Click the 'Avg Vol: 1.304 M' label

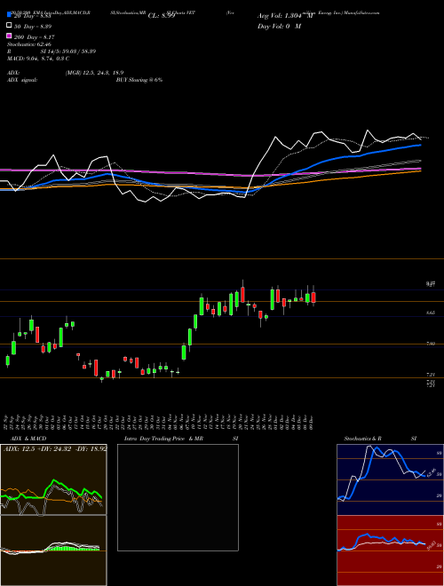285,16
